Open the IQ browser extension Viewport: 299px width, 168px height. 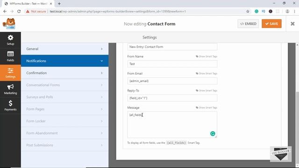263,11
